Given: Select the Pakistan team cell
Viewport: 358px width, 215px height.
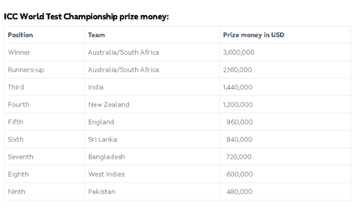Looking at the screenshot, I should pos(102,192).
